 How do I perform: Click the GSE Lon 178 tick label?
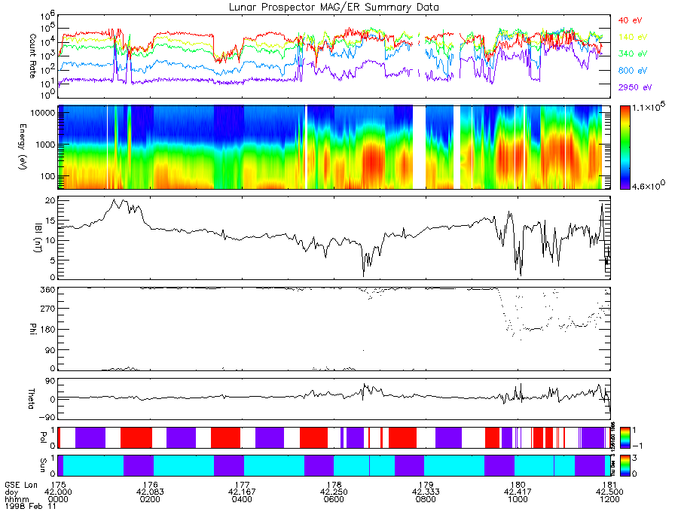(334, 485)
